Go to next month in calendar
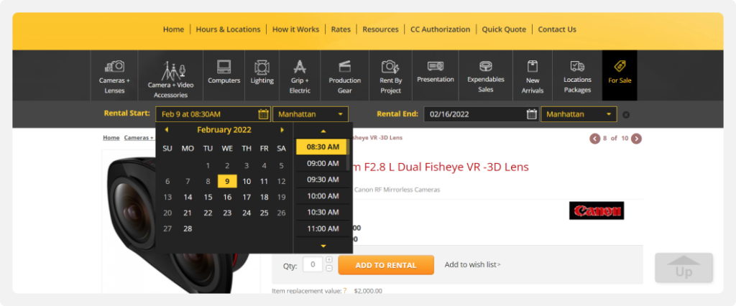The height and width of the screenshot is (306, 736). [x=282, y=130]
